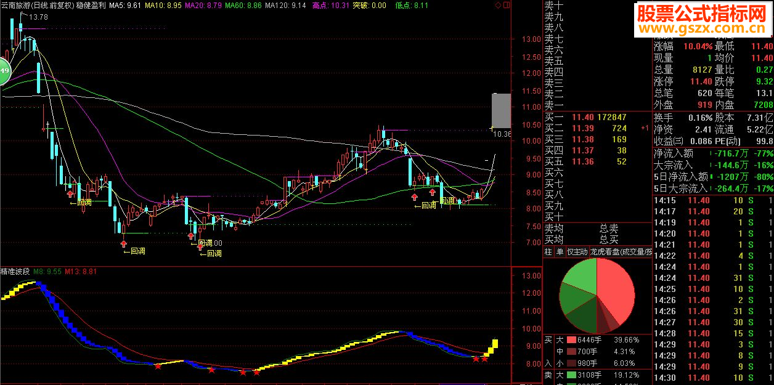The width and height of the screenshot is (774, 385).
Task: Select the 14:22 trade tick row
Action: point(713,256)
